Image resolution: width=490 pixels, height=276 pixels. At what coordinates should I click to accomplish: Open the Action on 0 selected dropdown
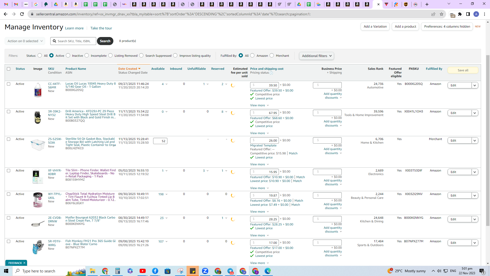pyautogui.click(x=25, y=41)
